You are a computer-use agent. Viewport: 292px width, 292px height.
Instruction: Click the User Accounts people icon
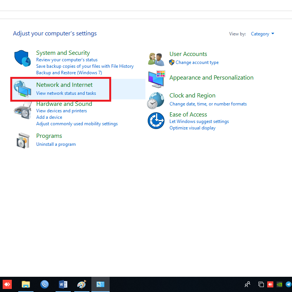coord(156,59)
